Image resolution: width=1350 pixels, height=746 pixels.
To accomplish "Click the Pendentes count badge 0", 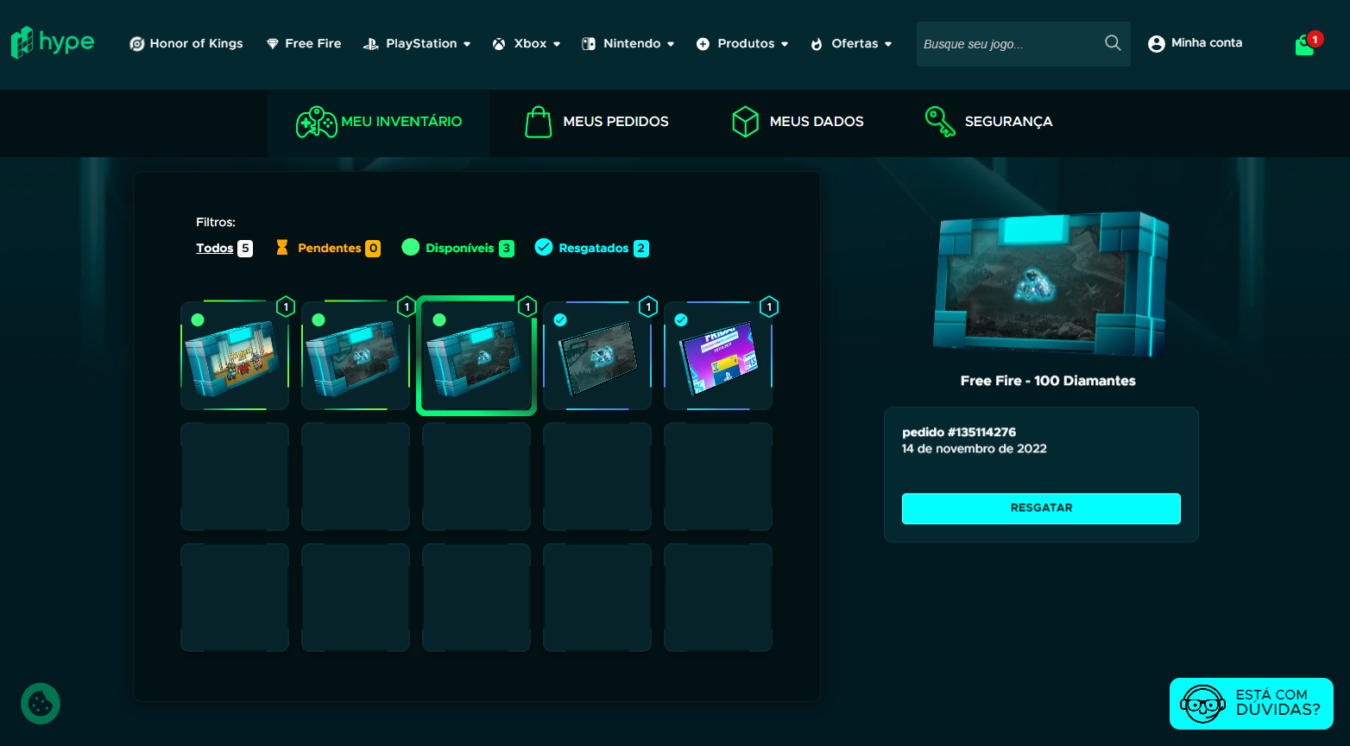I will [x=373, y=249].
